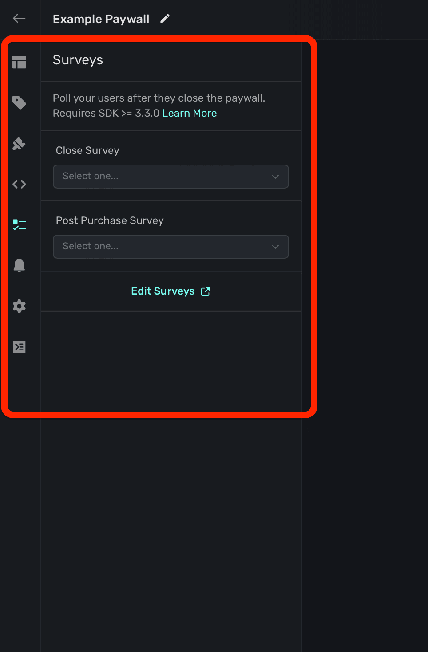Open the console-style bottom sidebar icon
Viewport: 428px width, 652px height.
19,347
